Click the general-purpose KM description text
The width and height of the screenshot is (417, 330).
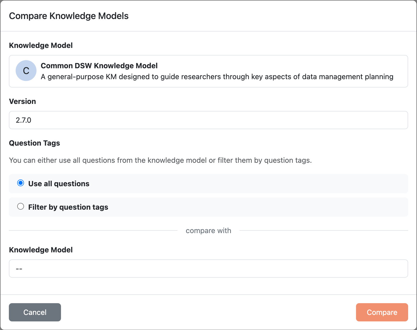(x=217, y=77)
